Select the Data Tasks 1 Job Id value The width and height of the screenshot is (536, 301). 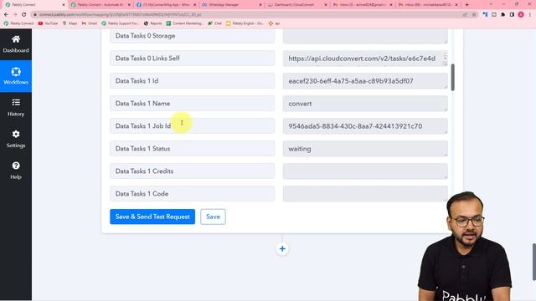[x=365, y=126]
